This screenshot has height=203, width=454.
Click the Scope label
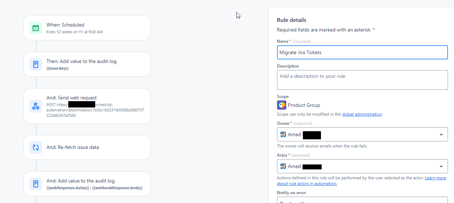283,97
